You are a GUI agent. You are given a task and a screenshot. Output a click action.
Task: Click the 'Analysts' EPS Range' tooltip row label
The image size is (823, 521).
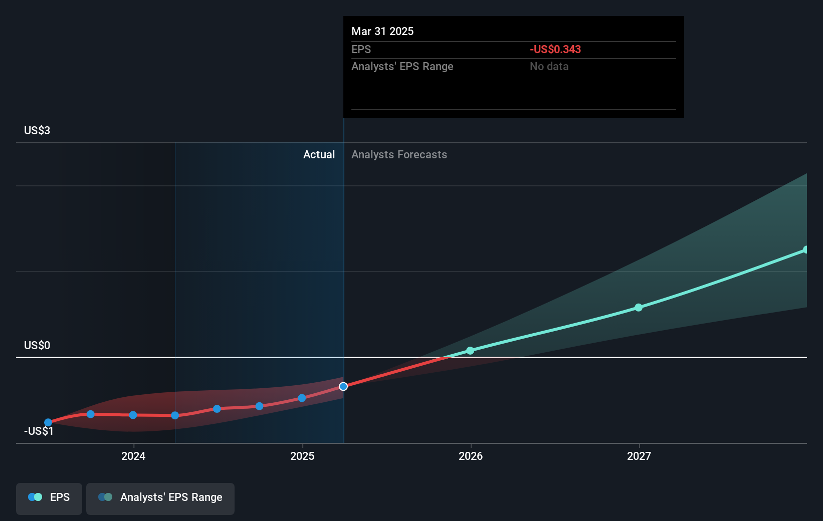point(402,66)
